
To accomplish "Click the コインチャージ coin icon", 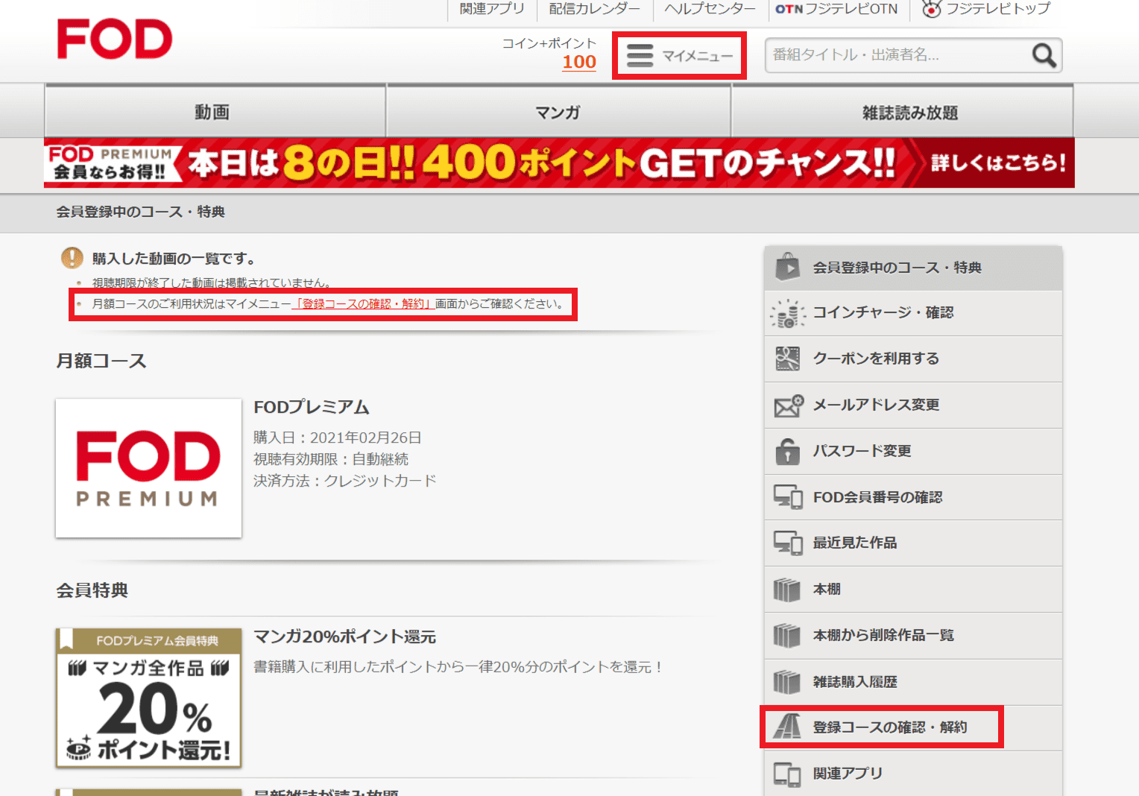I will [x=787, y=313].
